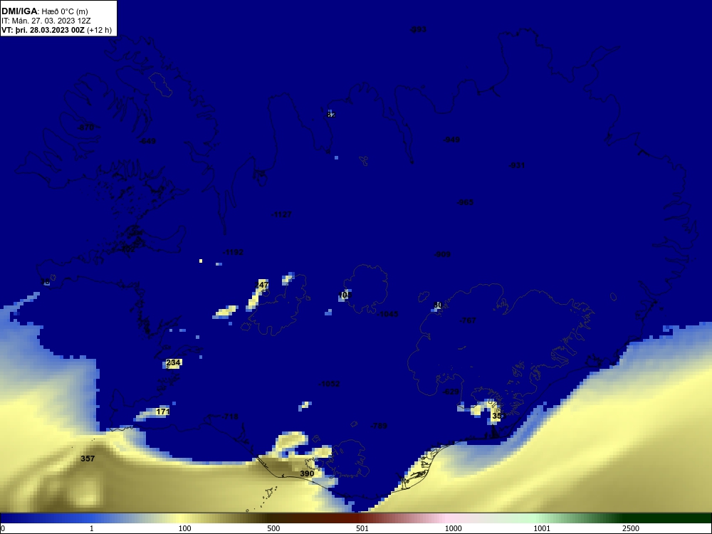
Task: Click the -649 value label
Action: [x=147, y=141]
